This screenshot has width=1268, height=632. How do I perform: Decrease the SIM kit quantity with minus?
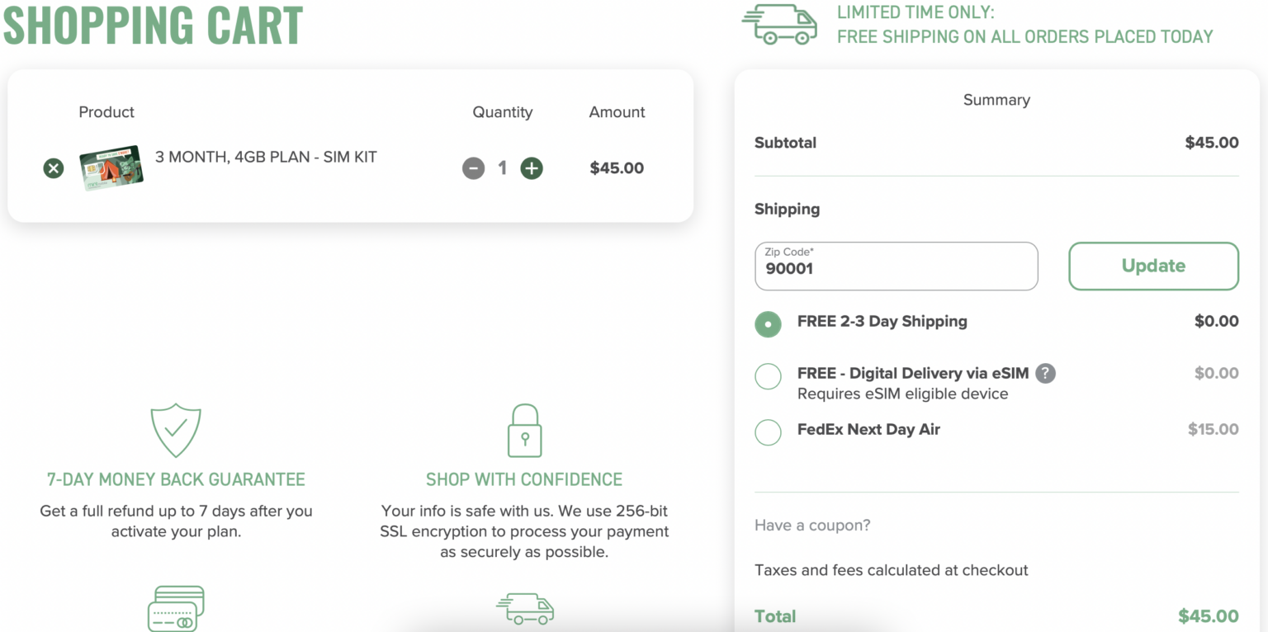[x=473, y=168]
